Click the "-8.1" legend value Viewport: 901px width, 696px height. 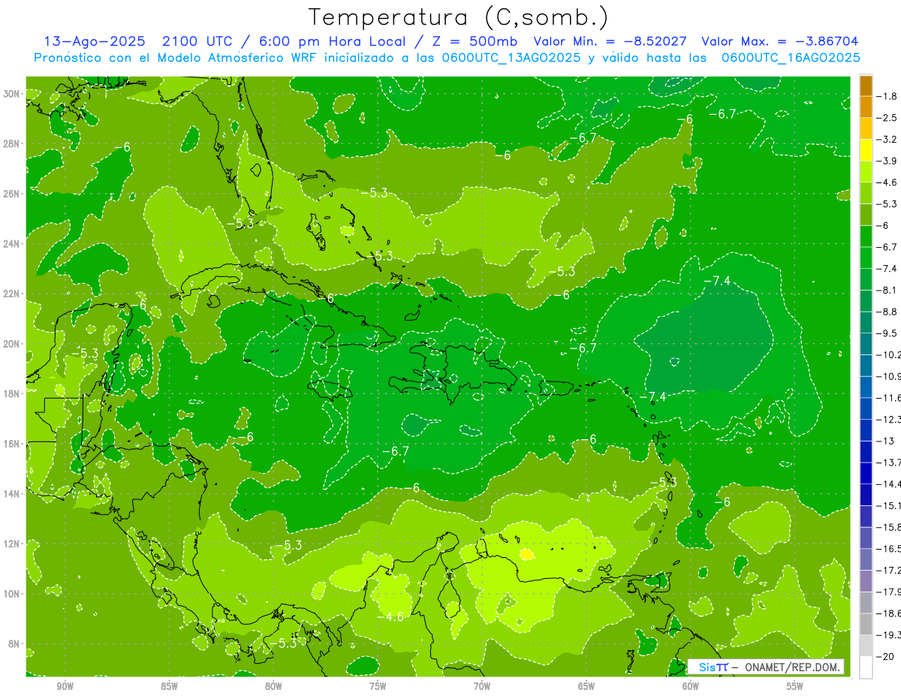pos(887,290)
